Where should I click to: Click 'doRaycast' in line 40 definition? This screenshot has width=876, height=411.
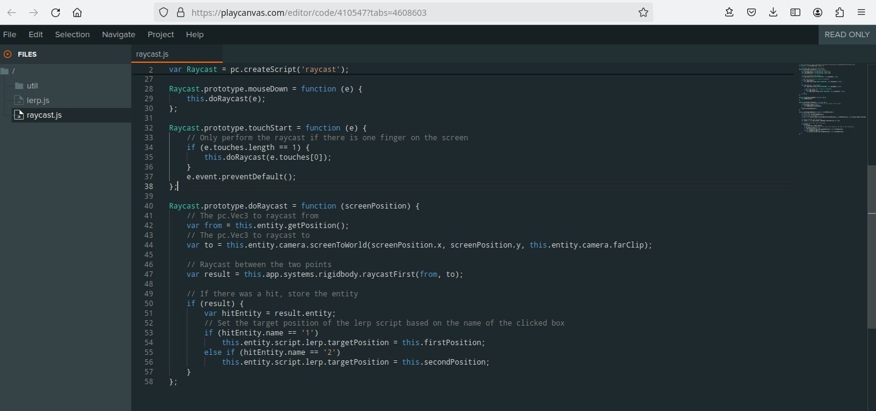pyautogui.click(x=268, y=205)
